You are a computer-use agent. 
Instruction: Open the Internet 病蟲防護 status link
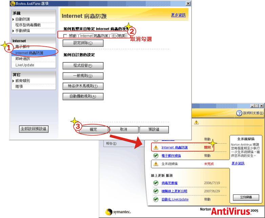point(175,147)
